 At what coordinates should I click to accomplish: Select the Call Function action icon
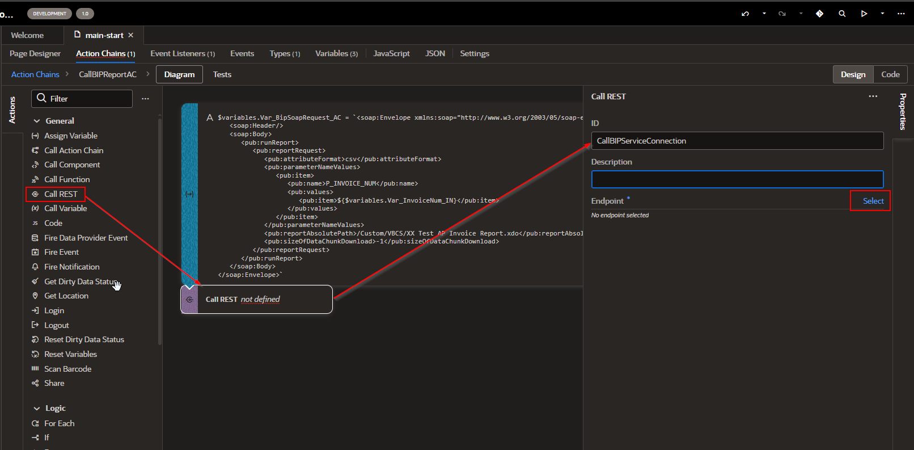pos(35,179)
